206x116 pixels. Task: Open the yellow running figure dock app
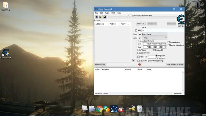pos(132,109)
